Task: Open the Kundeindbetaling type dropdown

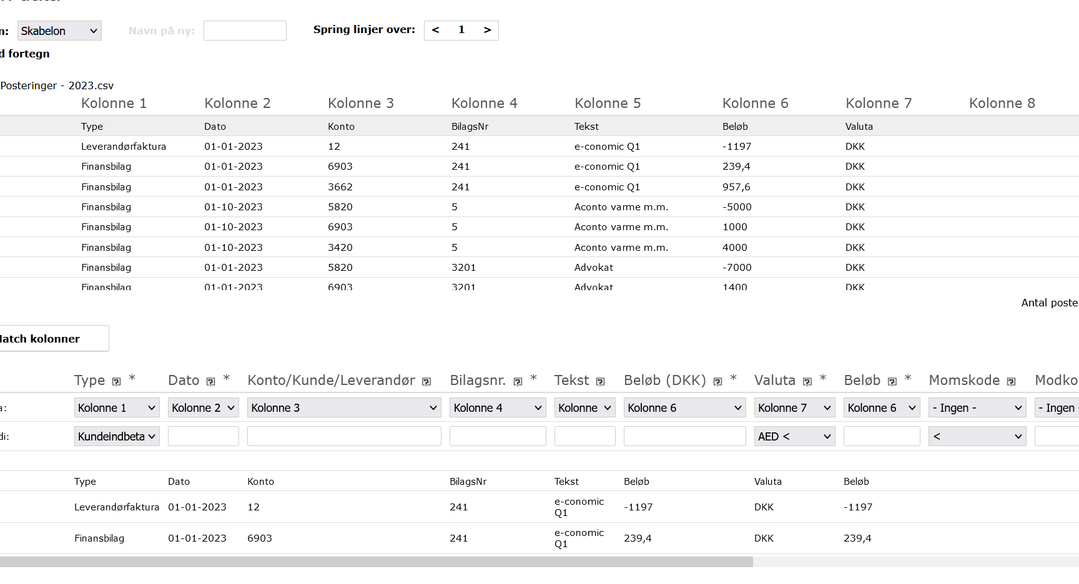Action: [117, 436]
